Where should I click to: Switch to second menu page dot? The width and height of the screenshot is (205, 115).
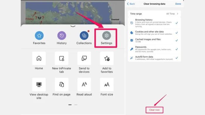(76, 105)
